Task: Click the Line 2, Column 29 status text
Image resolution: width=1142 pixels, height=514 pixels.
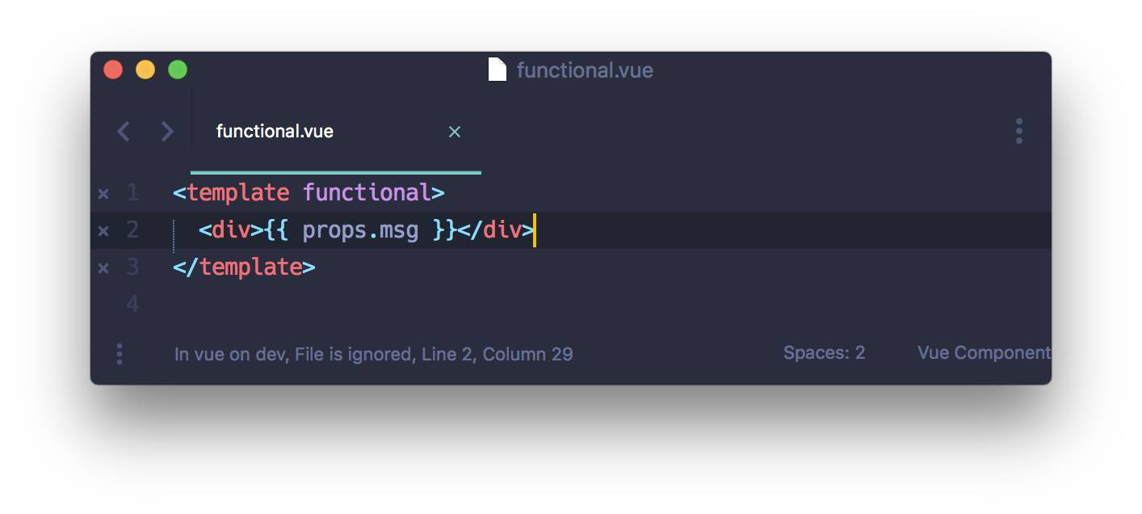Action: coord(497,354)
